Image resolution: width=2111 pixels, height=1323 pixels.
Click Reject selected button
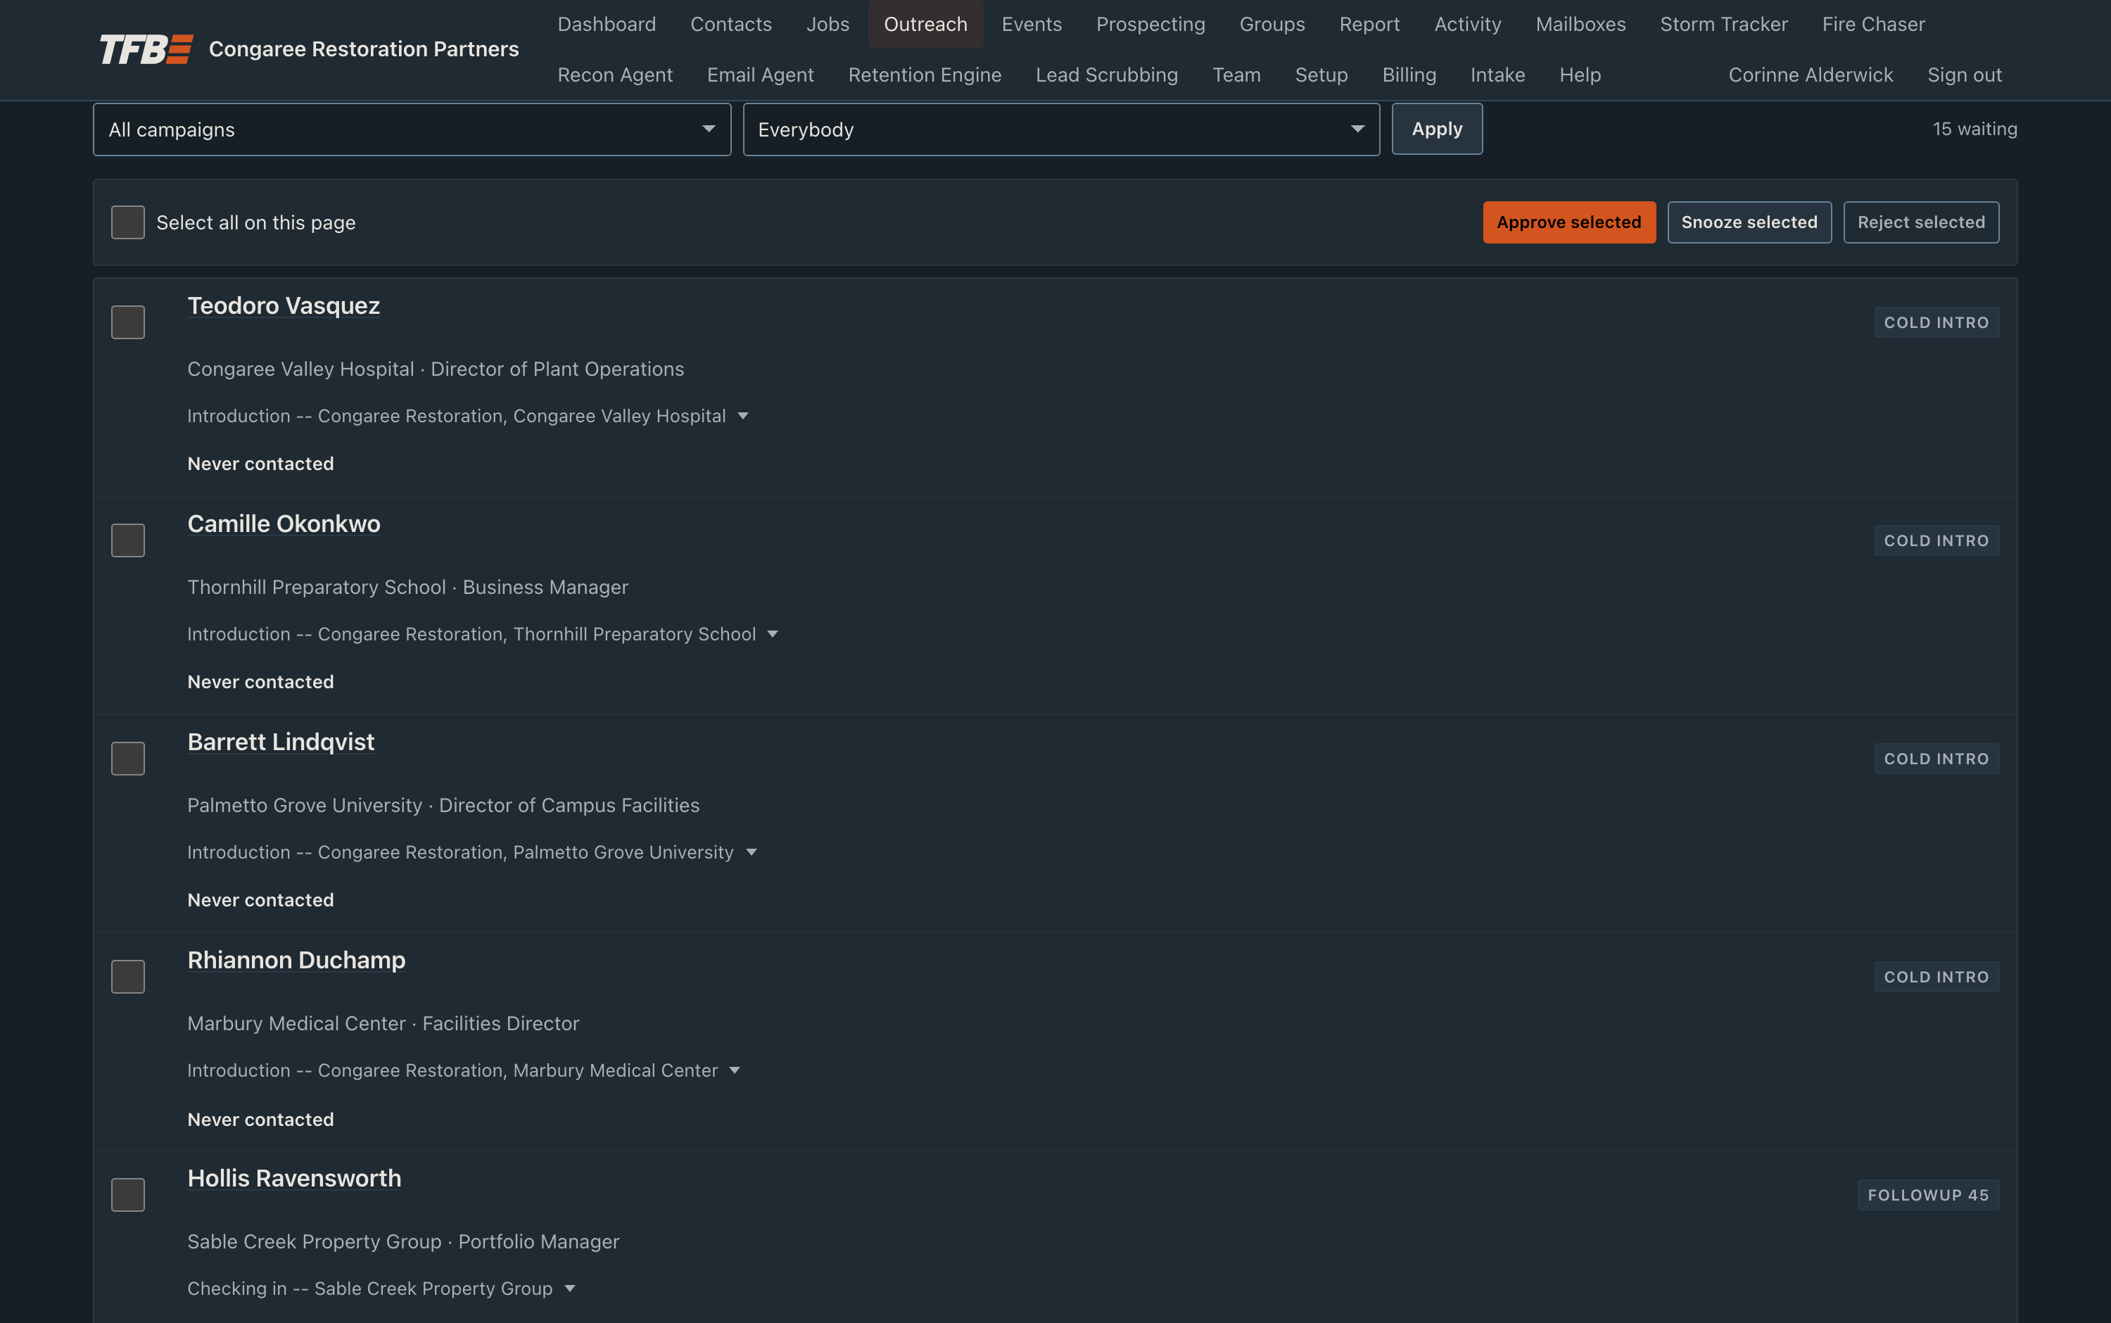click(x=1921, y=222)
